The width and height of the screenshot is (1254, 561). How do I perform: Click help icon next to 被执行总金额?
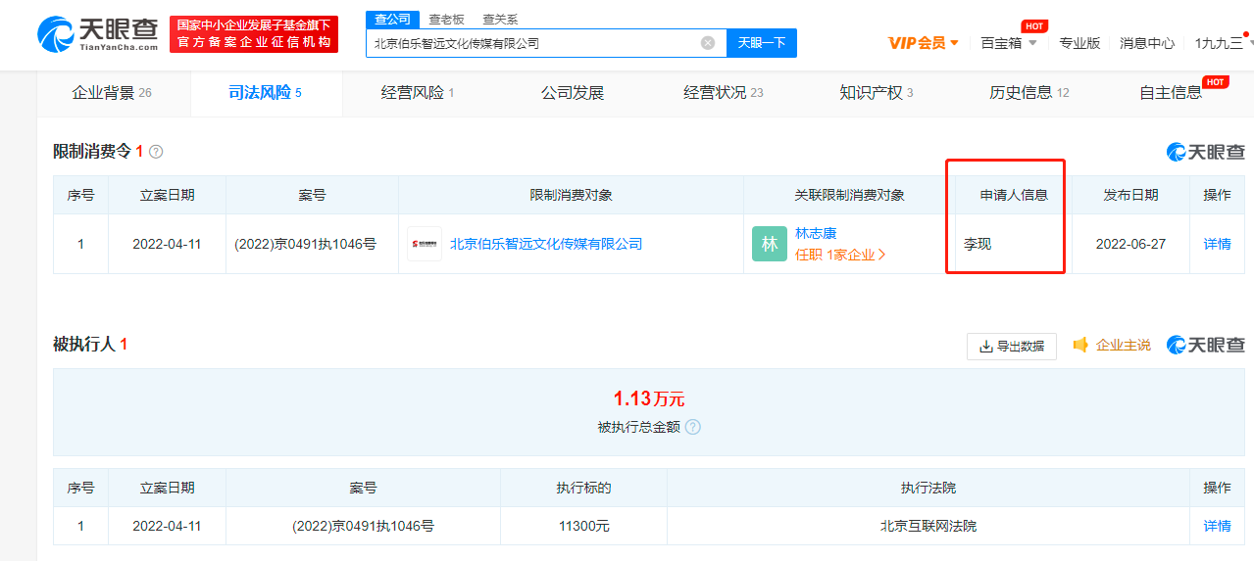point(693,427)
